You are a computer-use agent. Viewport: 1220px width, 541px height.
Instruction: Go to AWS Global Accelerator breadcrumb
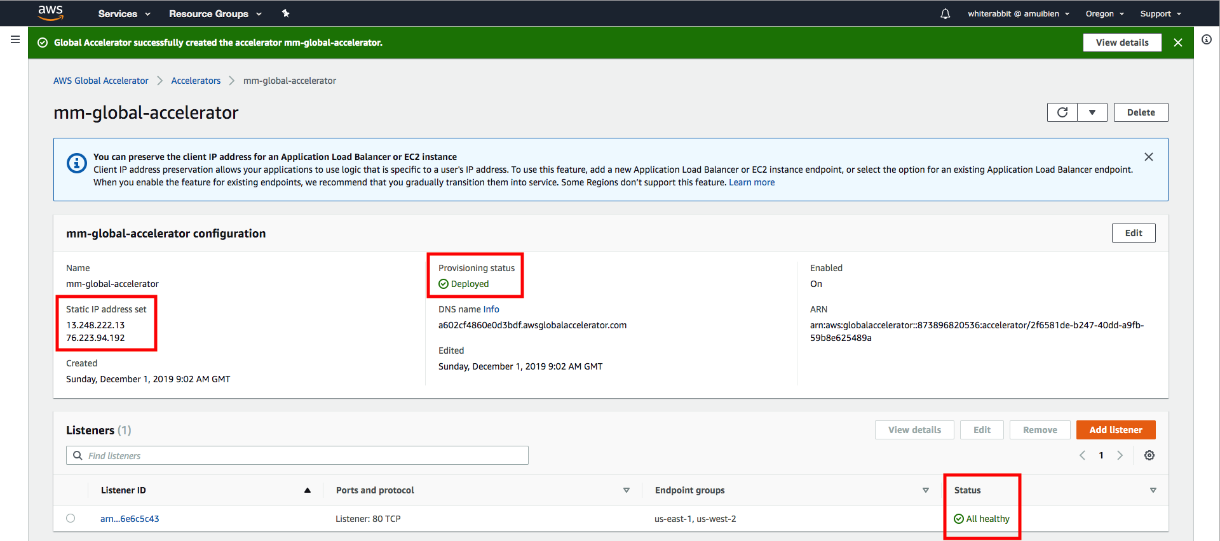click(x=101, y=81)
